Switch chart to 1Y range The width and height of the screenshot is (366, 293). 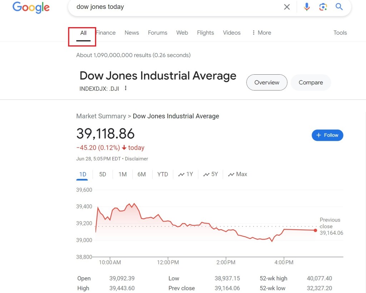(186, 174)
